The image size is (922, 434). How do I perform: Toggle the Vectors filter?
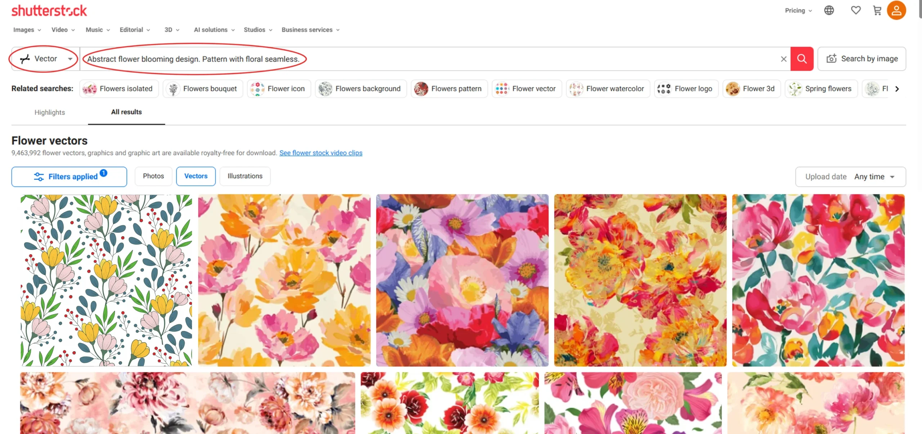coord(196,176)
